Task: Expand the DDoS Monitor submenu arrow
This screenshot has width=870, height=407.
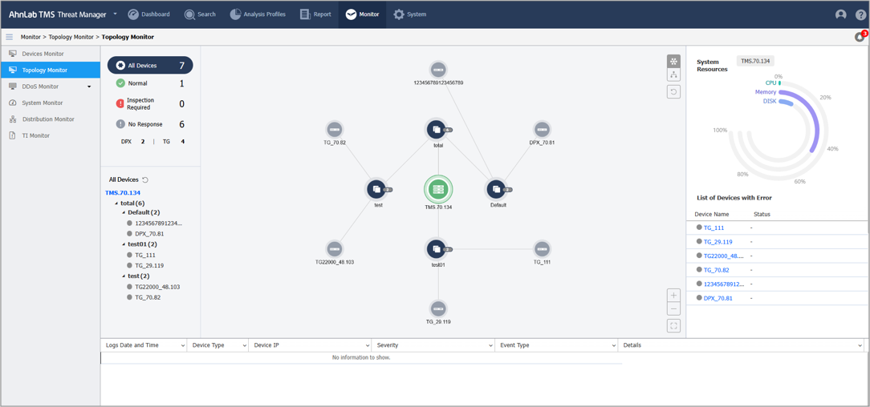Action: [89, 87]
